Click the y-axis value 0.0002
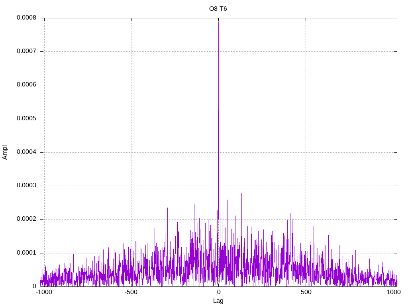 [27, 219]
